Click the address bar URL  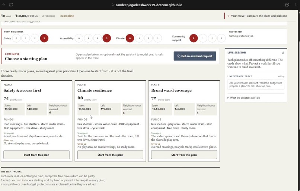(x=149, y=5)
